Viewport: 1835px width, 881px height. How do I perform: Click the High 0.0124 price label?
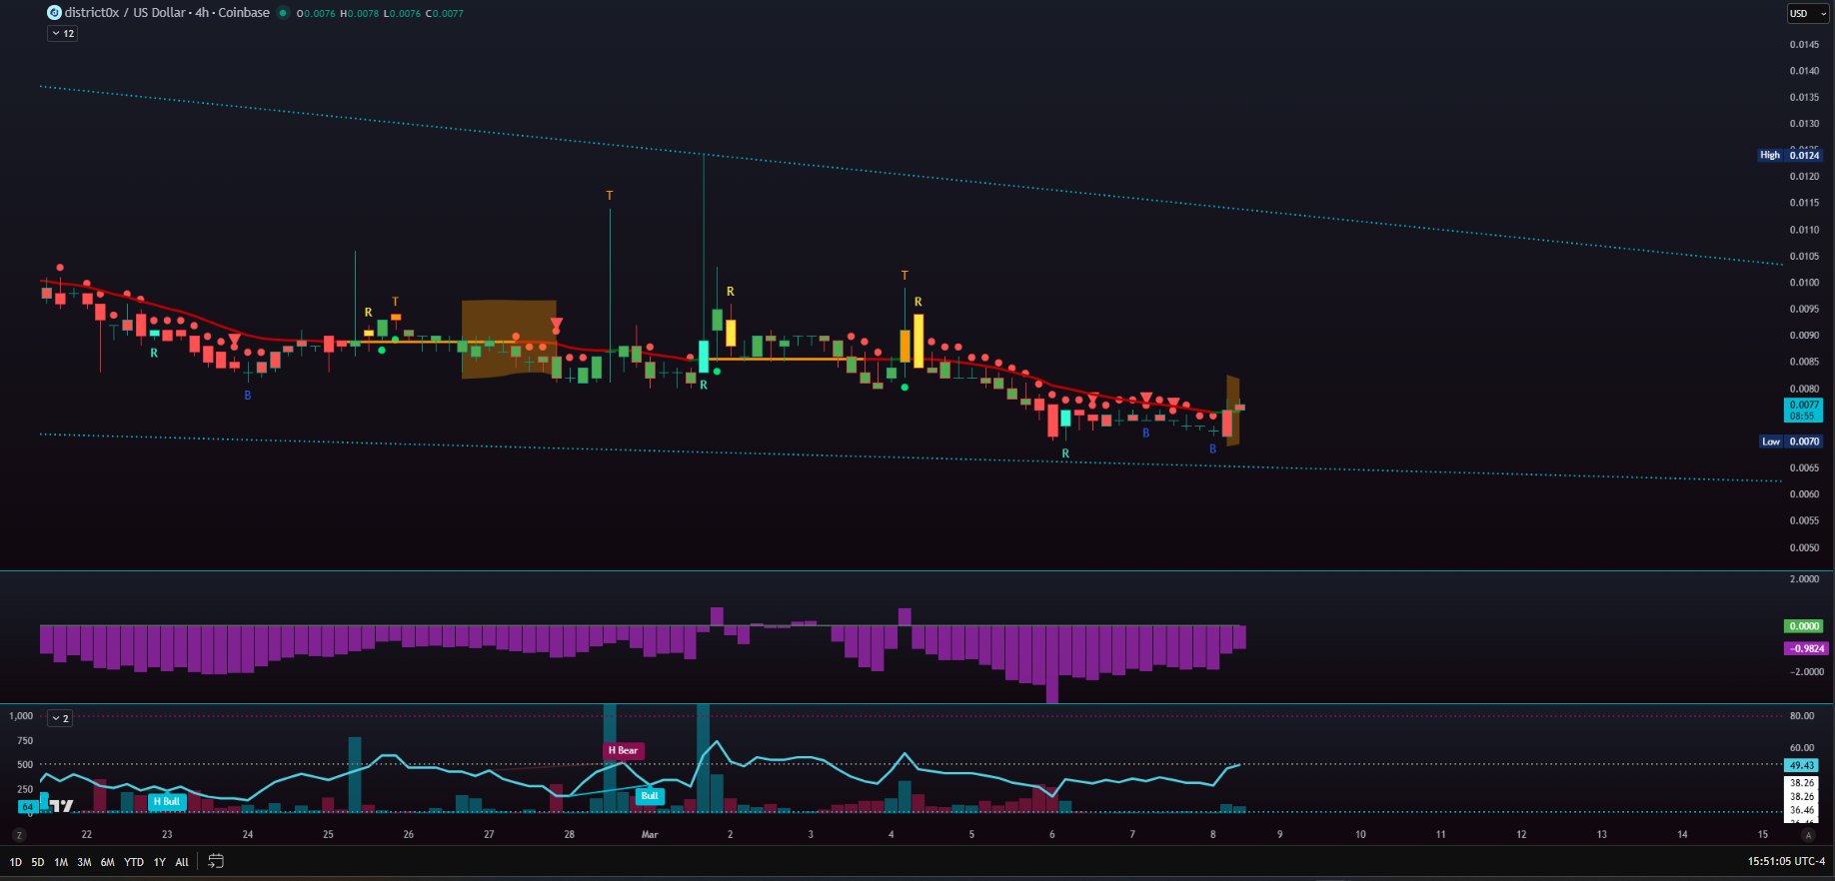tap(1790, 155)
